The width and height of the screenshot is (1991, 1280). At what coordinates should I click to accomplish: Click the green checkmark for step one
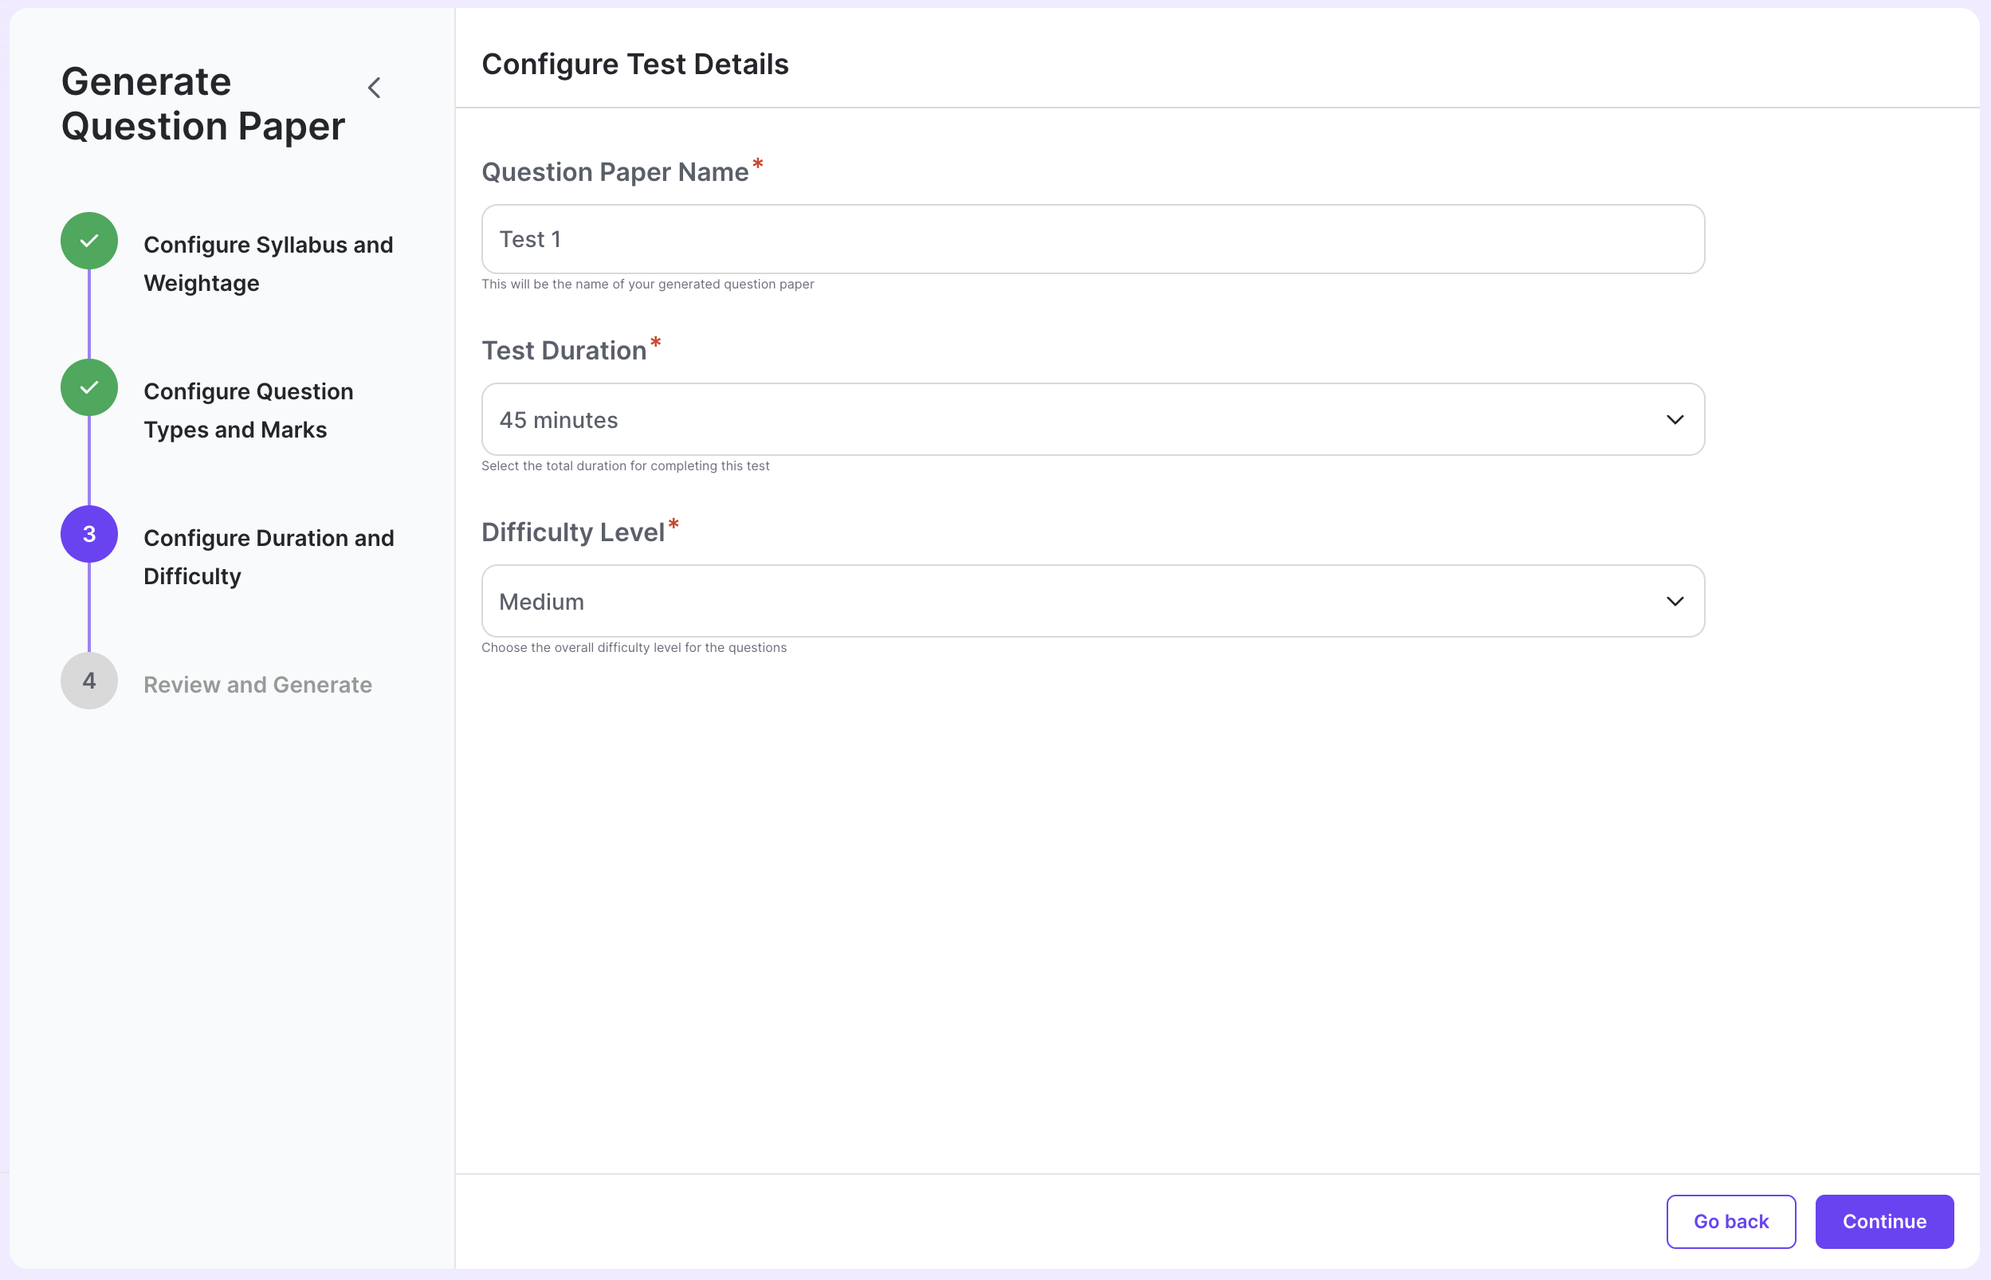(88, 241)
